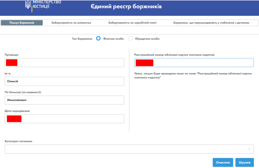Click the Категорія стягнення label
259x168 pixels.
click(x=18, y=141)
